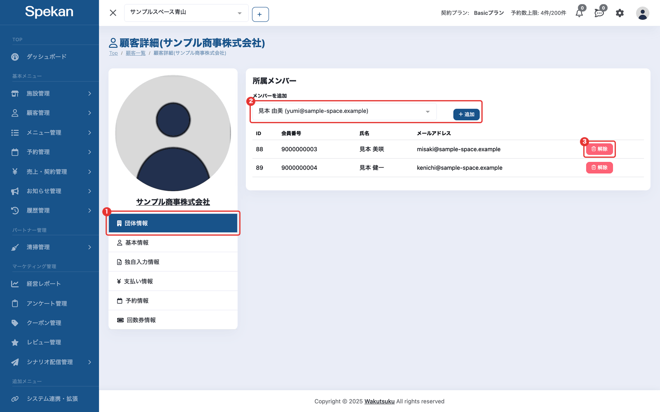Click the メールアドレス column header
660x412 pixels.
coord(434,133)
